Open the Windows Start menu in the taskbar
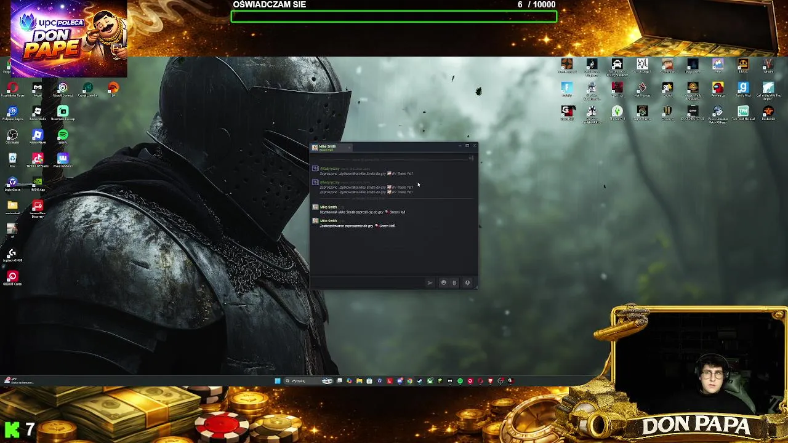788x443 pixels. pyautogui.click(x=278, y=381)
